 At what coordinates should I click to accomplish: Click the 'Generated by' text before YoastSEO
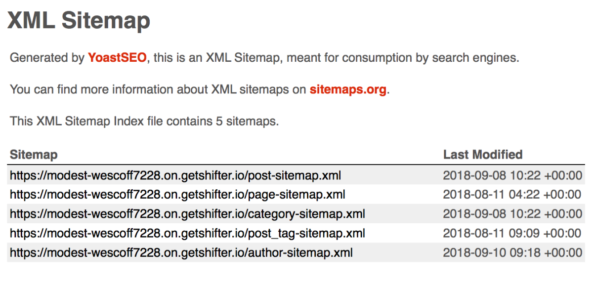[47, 58]
